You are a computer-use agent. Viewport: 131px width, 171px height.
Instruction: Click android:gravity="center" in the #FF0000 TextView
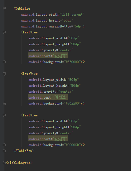click(x=51, y=50)
